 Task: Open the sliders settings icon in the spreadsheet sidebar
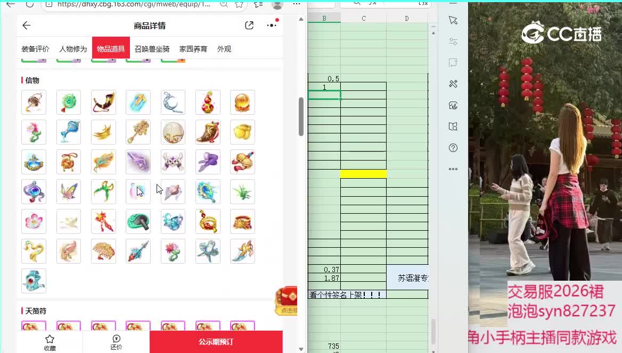click(x=453, y=41)
